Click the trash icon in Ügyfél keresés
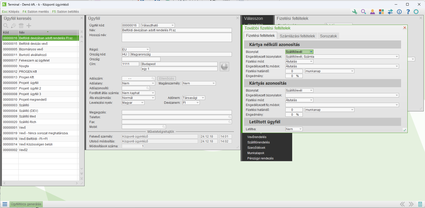 (x=21, y=26)
